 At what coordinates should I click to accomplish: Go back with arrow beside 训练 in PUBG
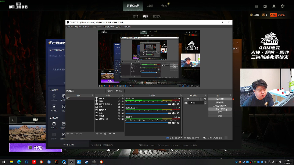point(13,120)
